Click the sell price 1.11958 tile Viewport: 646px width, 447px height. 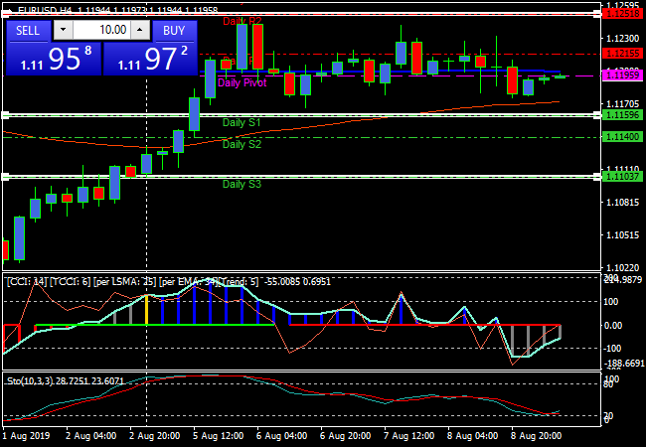52,59
